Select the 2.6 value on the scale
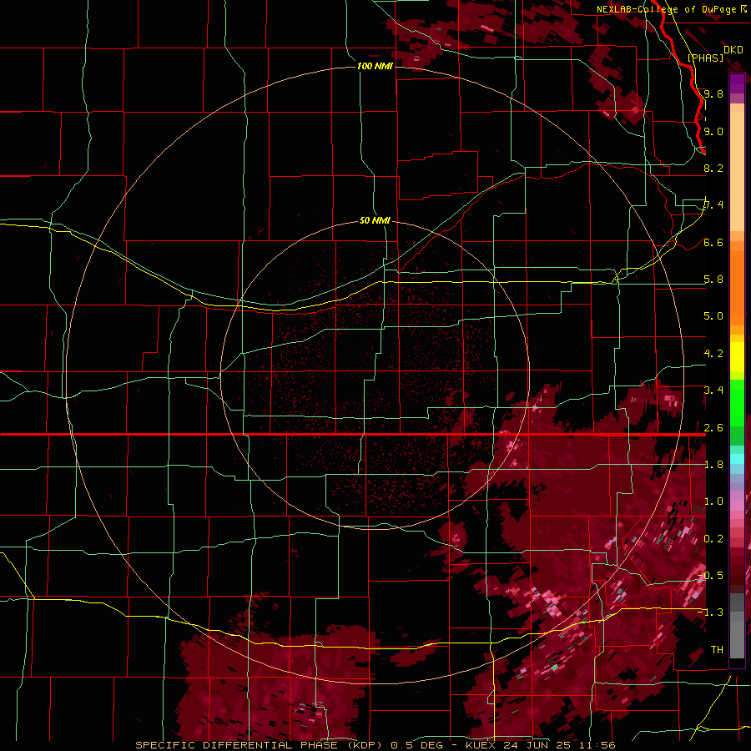Viewport: 751px width, 751px height. (x=713, y=428)
